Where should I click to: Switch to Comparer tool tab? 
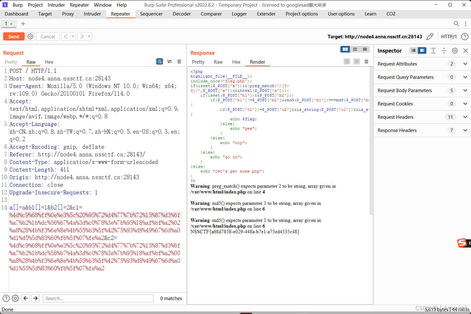pyautogui.click(x=211, y=14)
